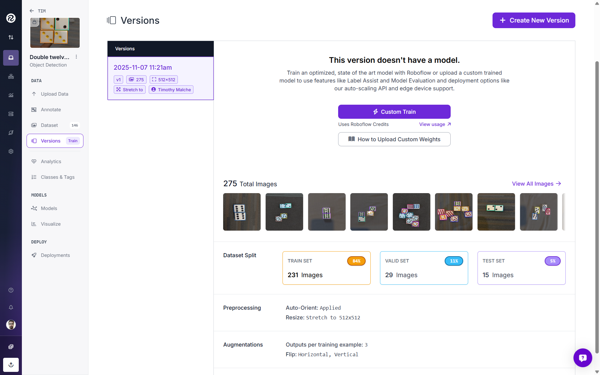Start the Custom Train button
600x375 pixels.
pos(394,112)
